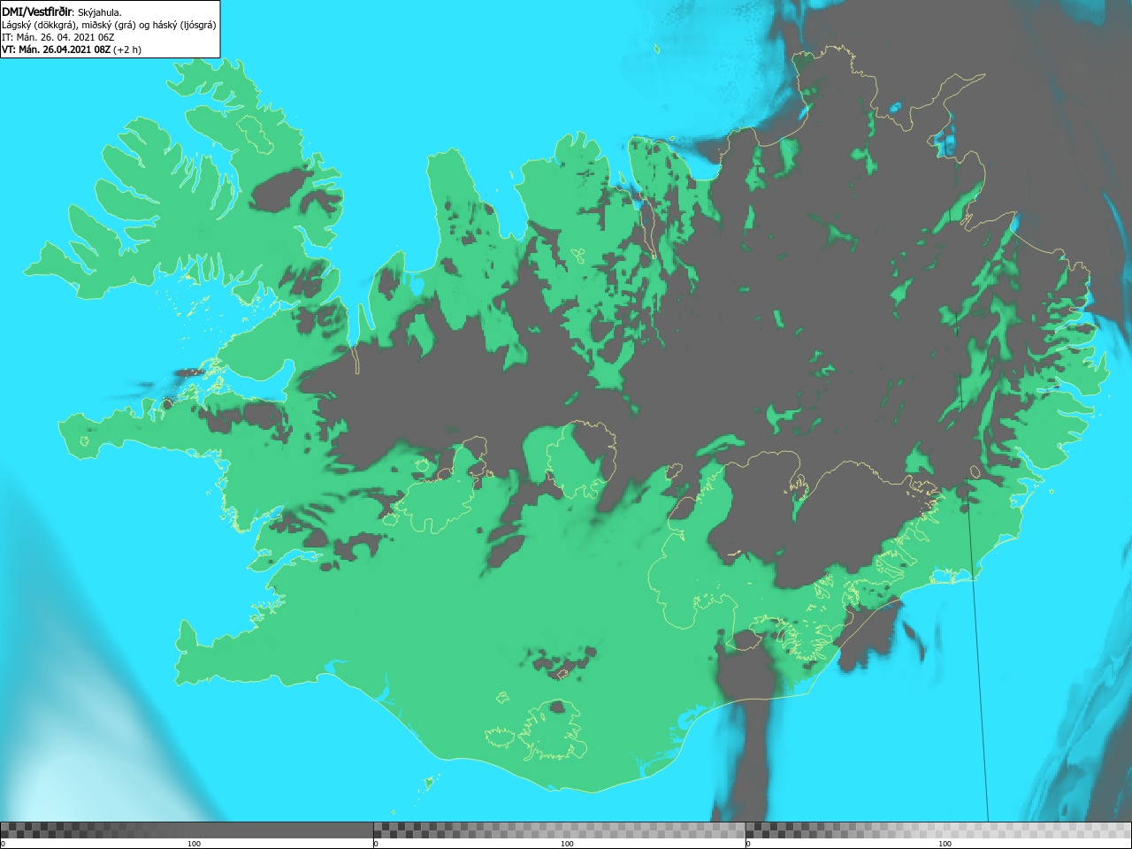Click the 'IT: Mán. 26. 04. 2021 06Z' line
Viewport: 1132px width, 849px height.
(58, 37)
